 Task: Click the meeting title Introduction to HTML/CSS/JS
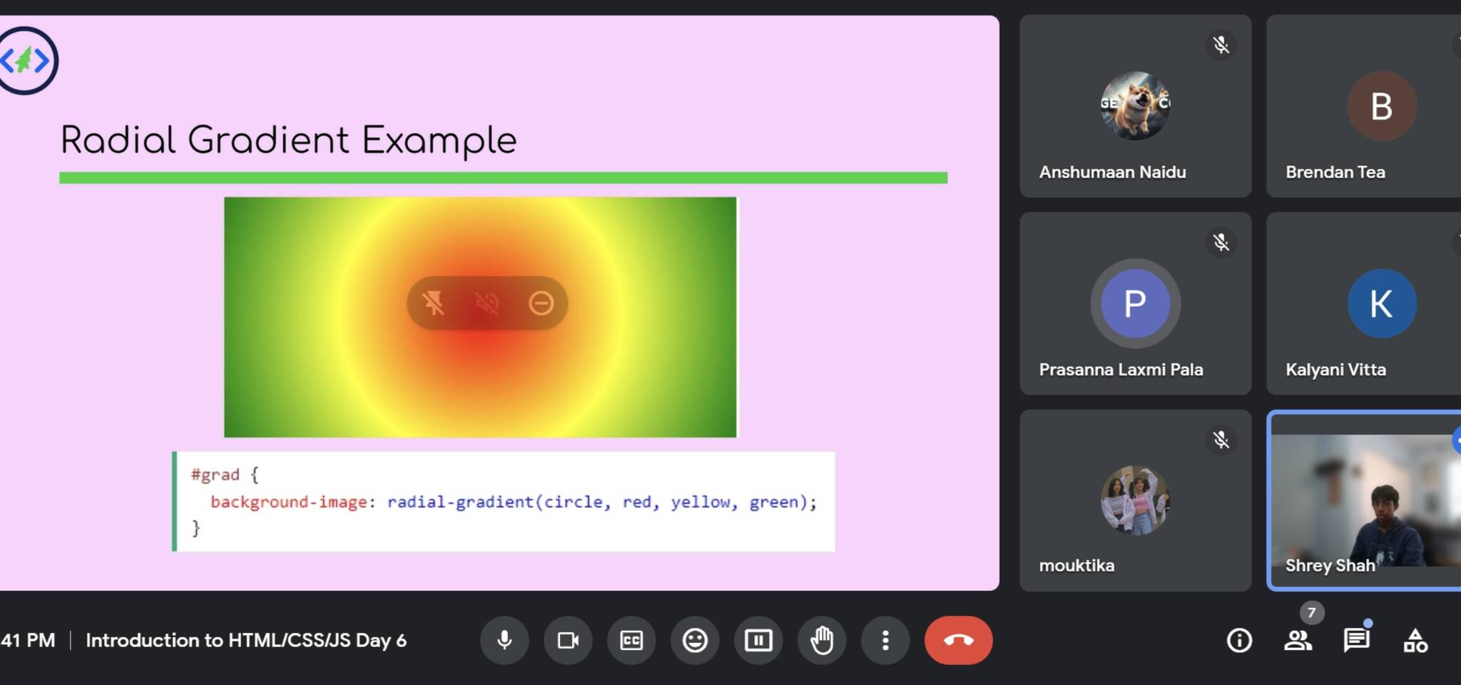pos(245,640)
